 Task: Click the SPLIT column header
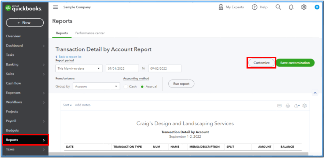[230, 147]
